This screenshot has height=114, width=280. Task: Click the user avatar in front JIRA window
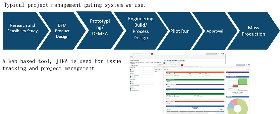pyautogui.click(x=249, y=65)
